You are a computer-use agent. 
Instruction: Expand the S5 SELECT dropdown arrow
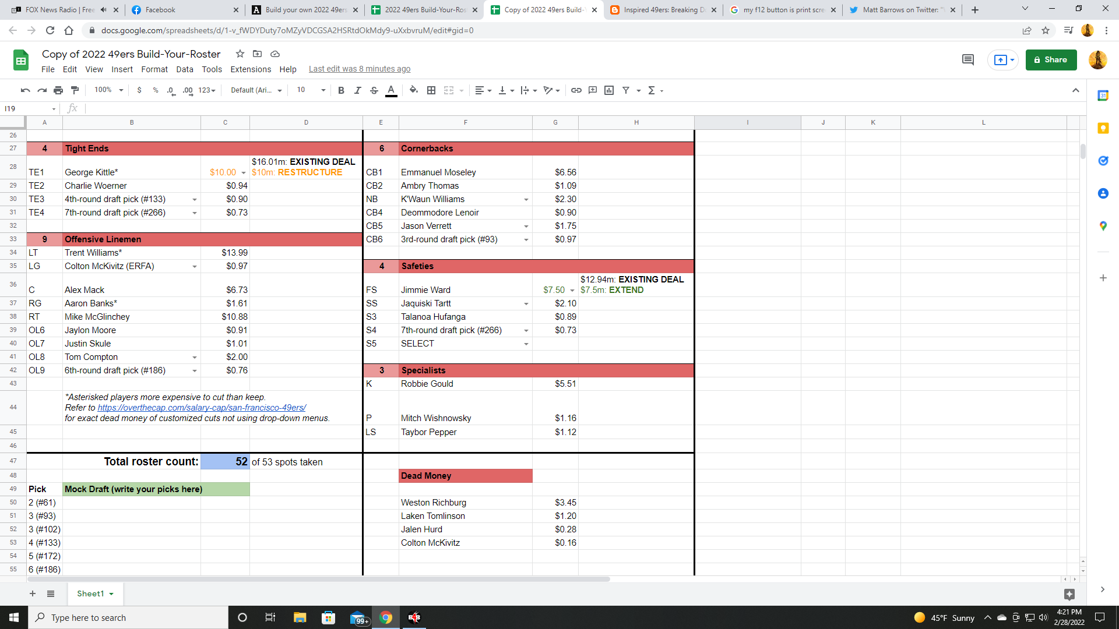click(x=526, y=344)
